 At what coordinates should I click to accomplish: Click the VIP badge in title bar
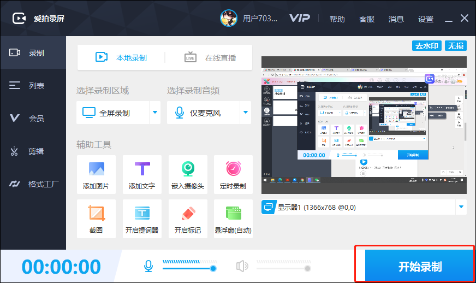click(300, 18)
